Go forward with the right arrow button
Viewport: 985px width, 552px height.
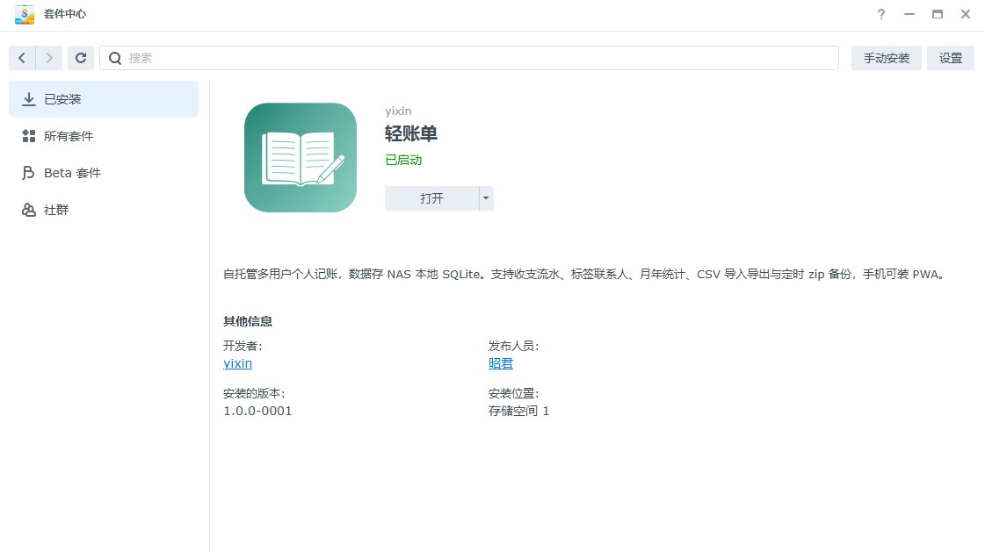49,58
